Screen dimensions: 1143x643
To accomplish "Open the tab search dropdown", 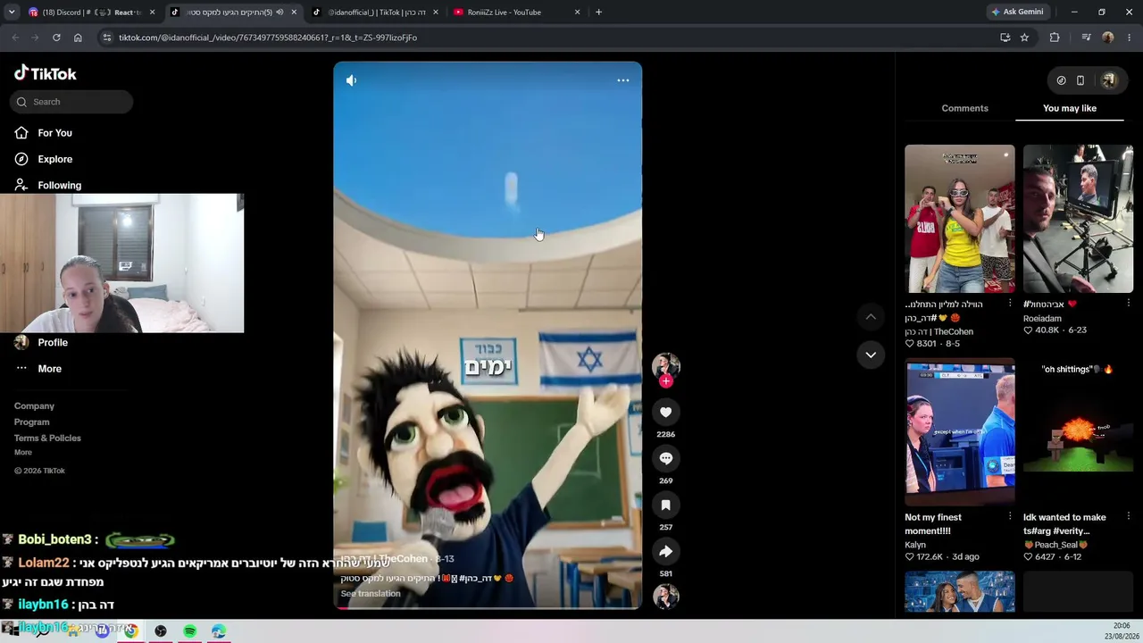I will [x=11, y=13].
